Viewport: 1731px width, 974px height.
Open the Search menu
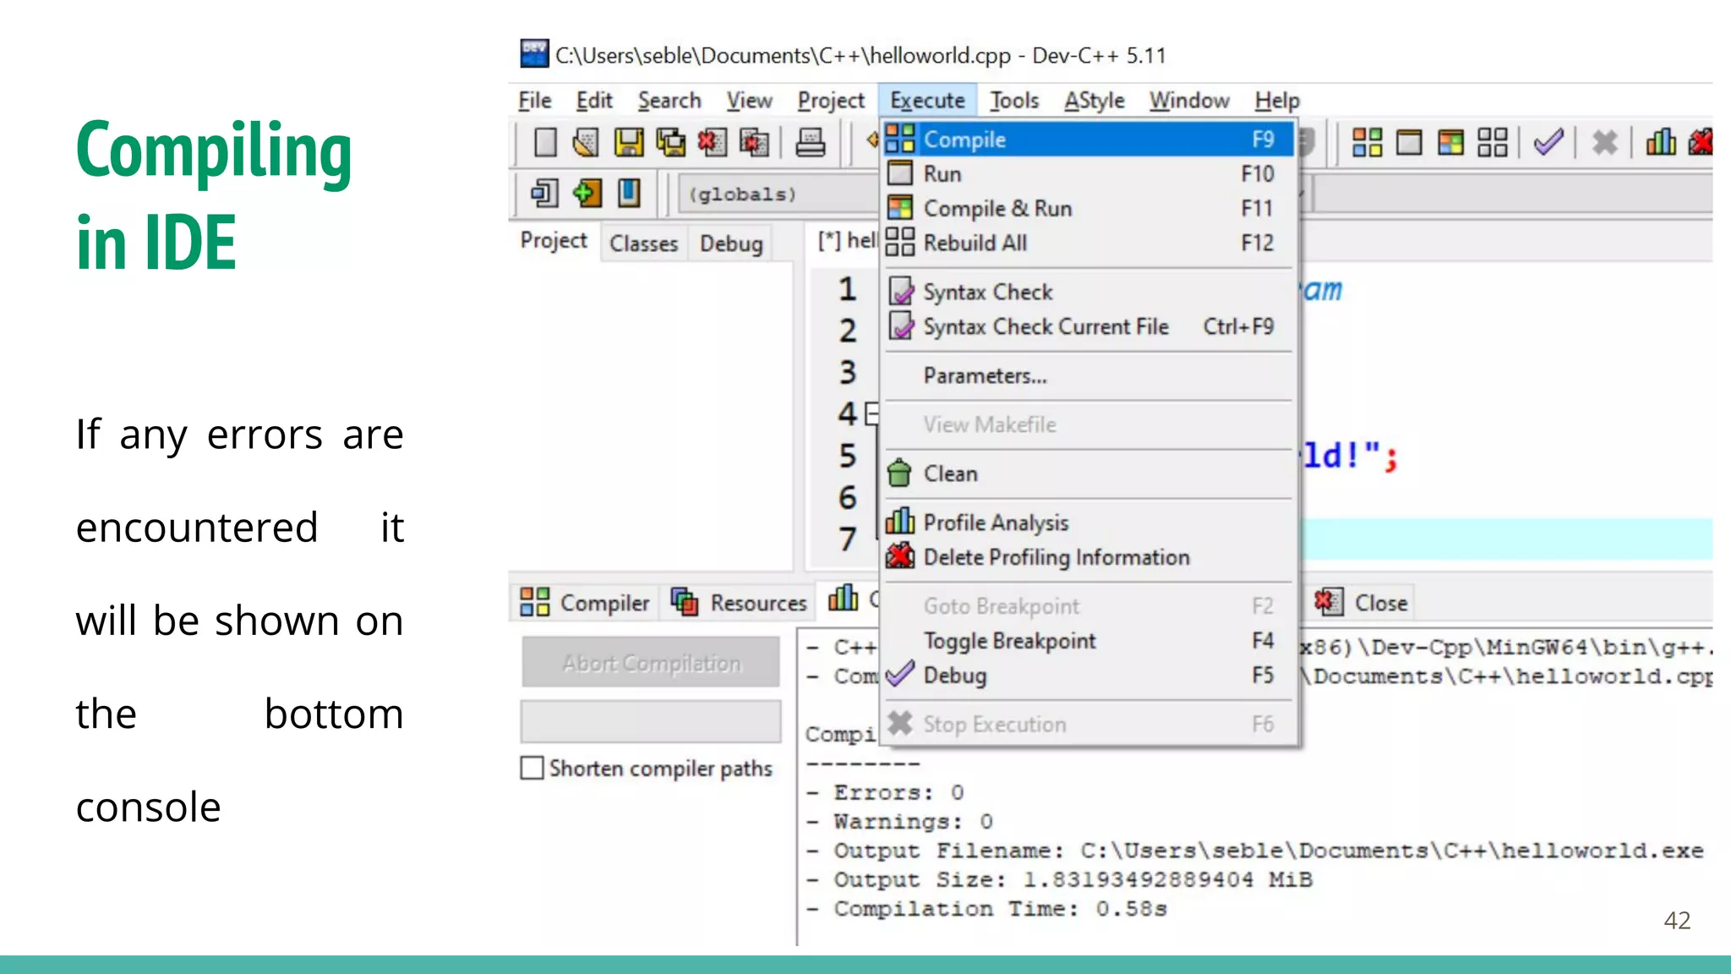tap(669, 100)
